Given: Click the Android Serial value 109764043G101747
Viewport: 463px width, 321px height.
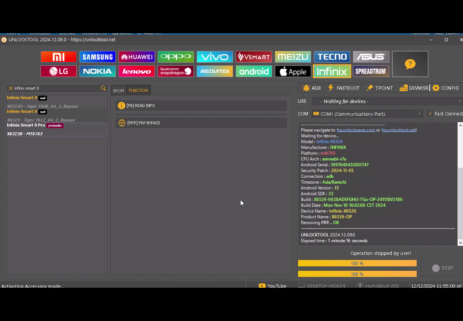Looking at the screenshot, I should (349, 164).
